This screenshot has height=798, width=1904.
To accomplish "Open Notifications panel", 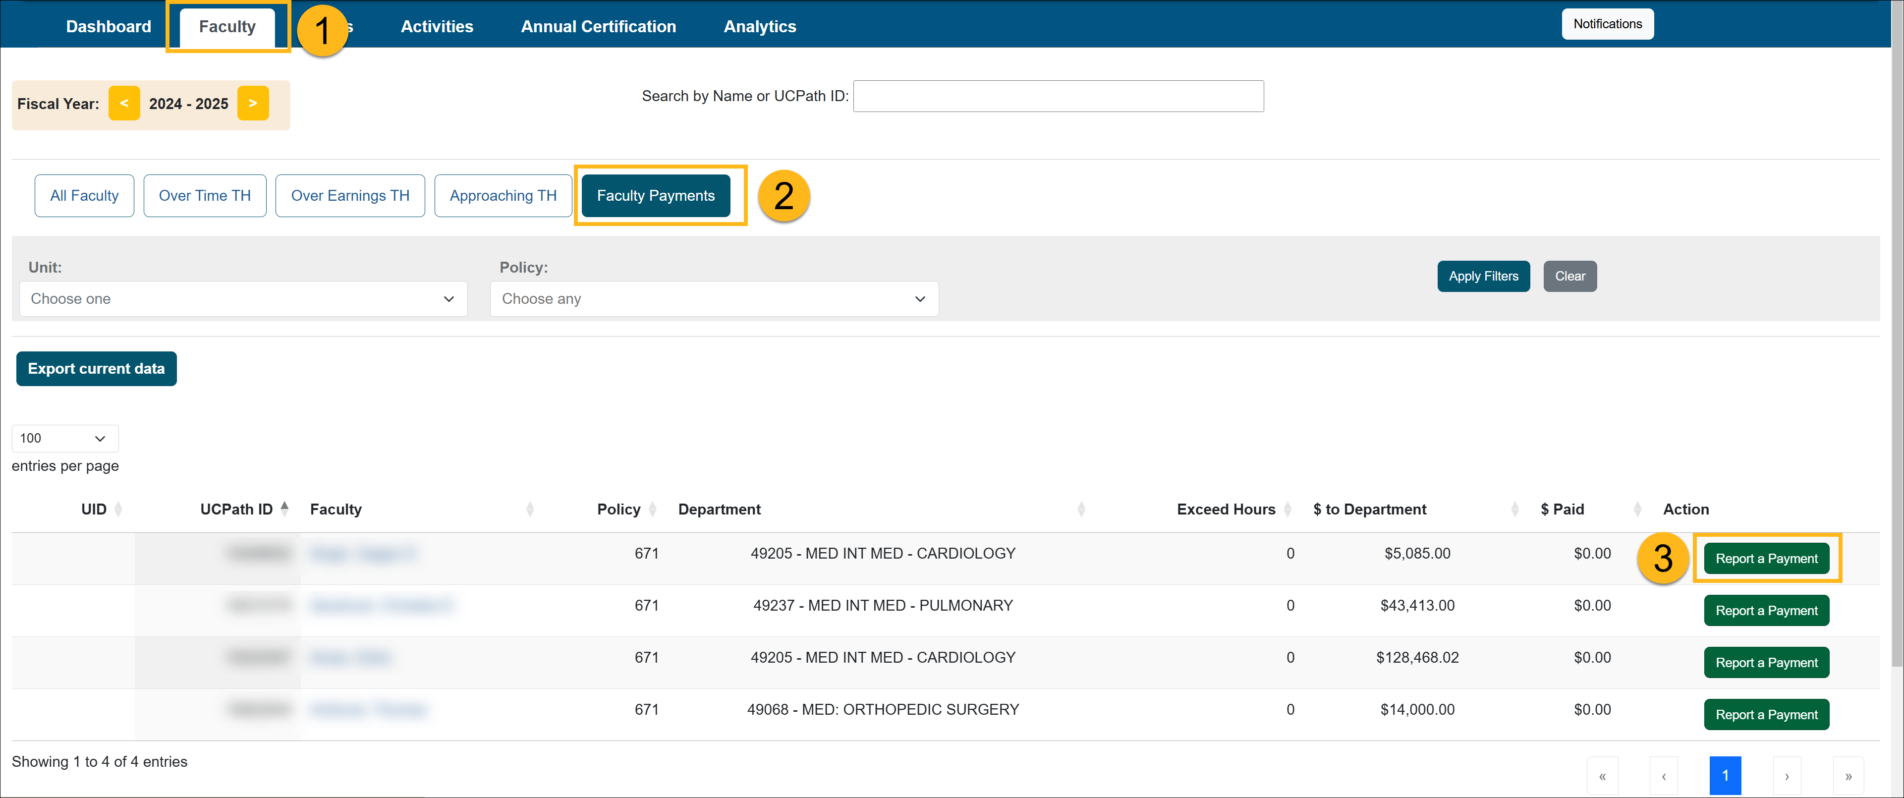I will tap(1607, 24).
